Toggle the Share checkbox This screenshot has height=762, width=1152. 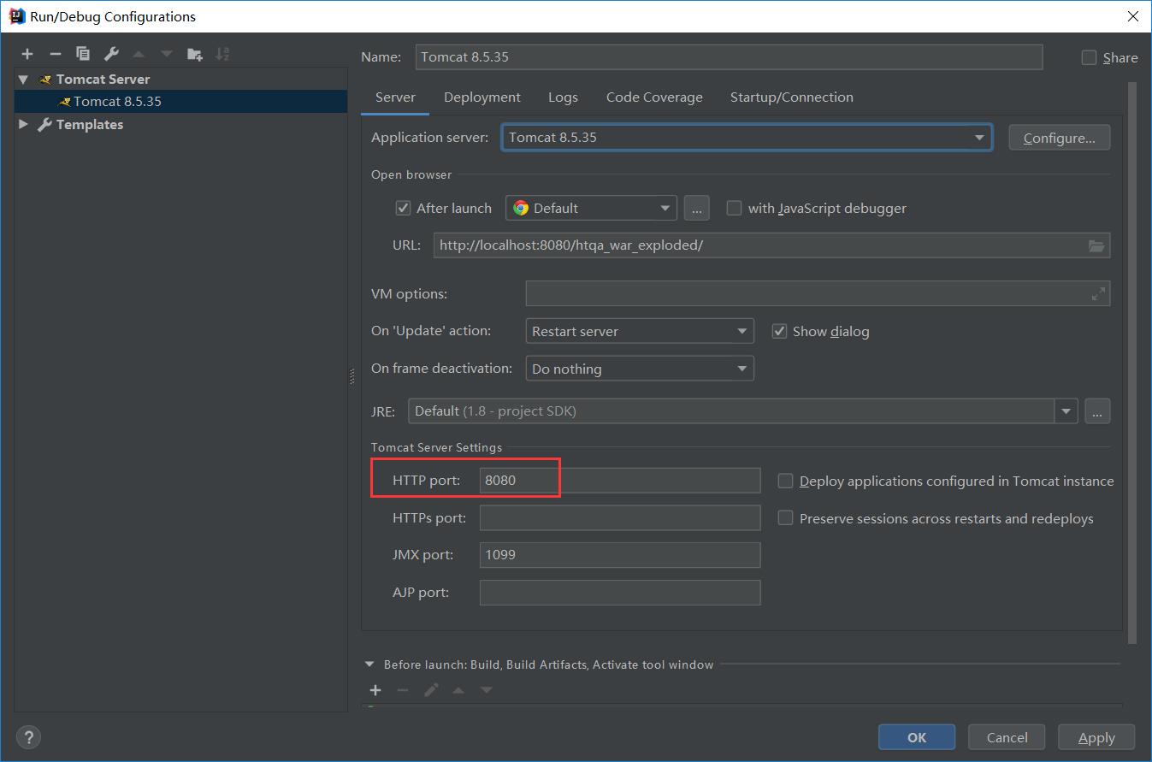tap(1089, 57)
